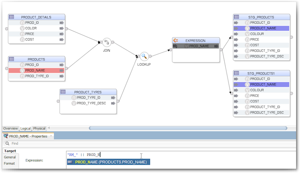Click the PRODUCT_TYPES table grid icon

[63, 92]
